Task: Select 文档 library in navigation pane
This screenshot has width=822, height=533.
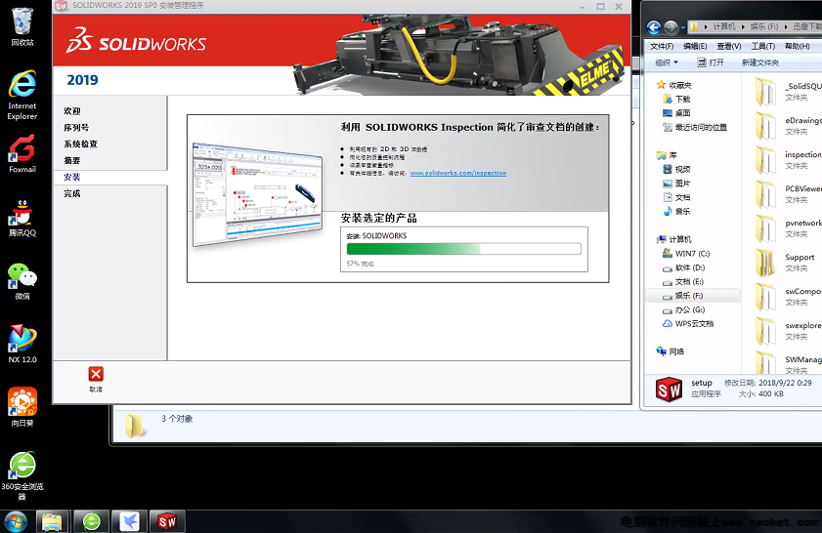Action: 676,197
